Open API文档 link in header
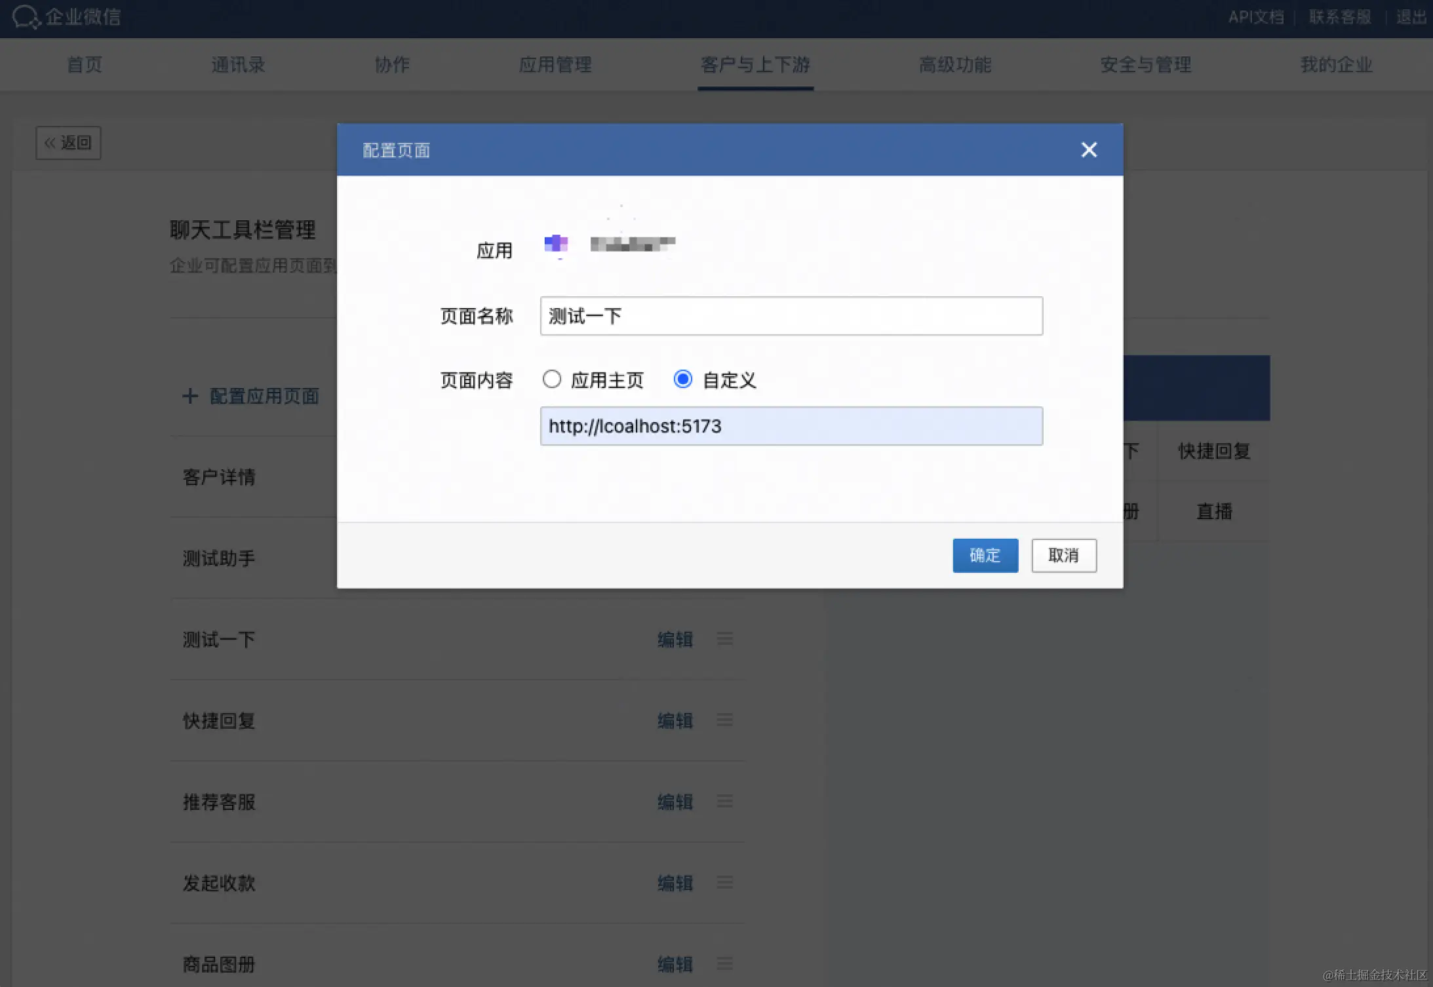1433x987 pixels. 1255,17
